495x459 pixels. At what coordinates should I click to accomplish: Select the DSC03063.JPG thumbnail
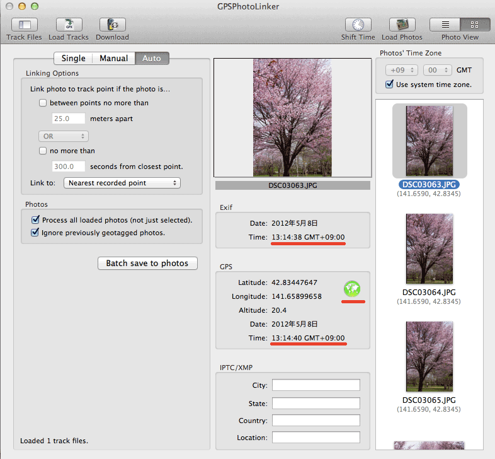coord(430,141)
